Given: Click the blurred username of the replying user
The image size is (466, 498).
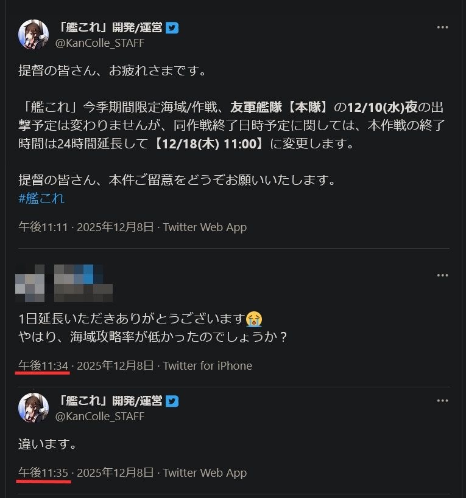Looking at the screenshot, I should coord(83,283).
